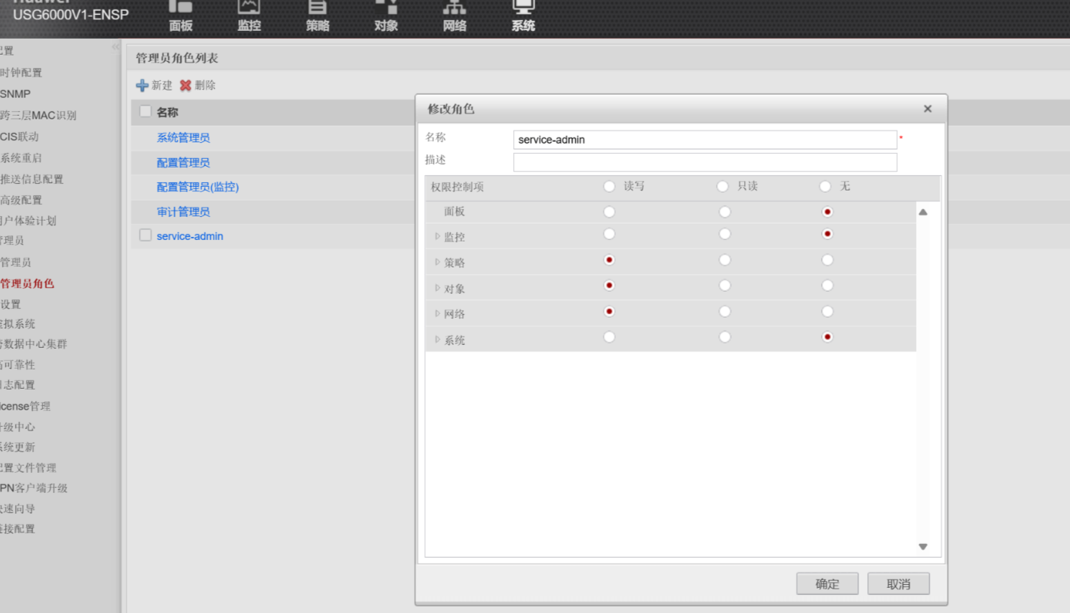Open 系统更新 in the sidebar
The image size is (1070, 613).
[17, 447]
